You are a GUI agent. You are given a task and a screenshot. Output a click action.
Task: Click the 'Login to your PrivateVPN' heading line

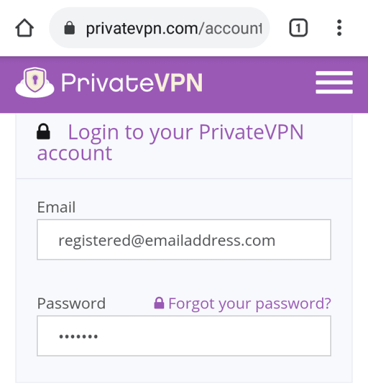186,133
